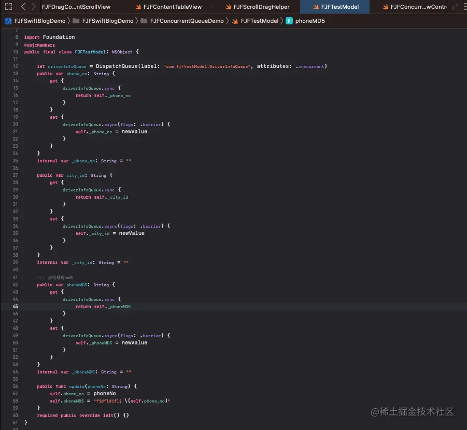
Task: Click 'FJFTestModel' class name on line 10
Action: coord(90,52)
